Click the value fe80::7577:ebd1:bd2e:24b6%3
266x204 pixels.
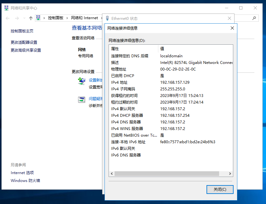point(188,142)
